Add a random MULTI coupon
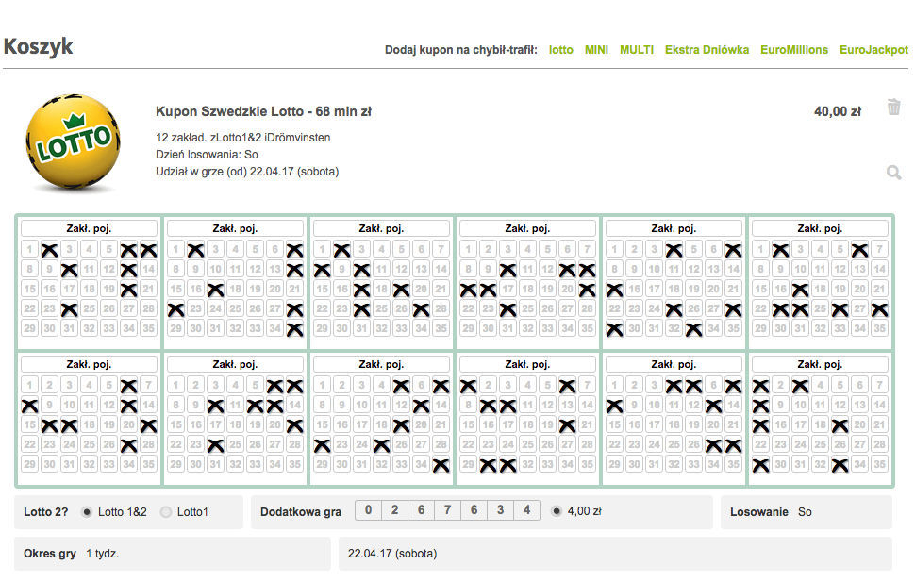915x582 pixels. [637, 50]
